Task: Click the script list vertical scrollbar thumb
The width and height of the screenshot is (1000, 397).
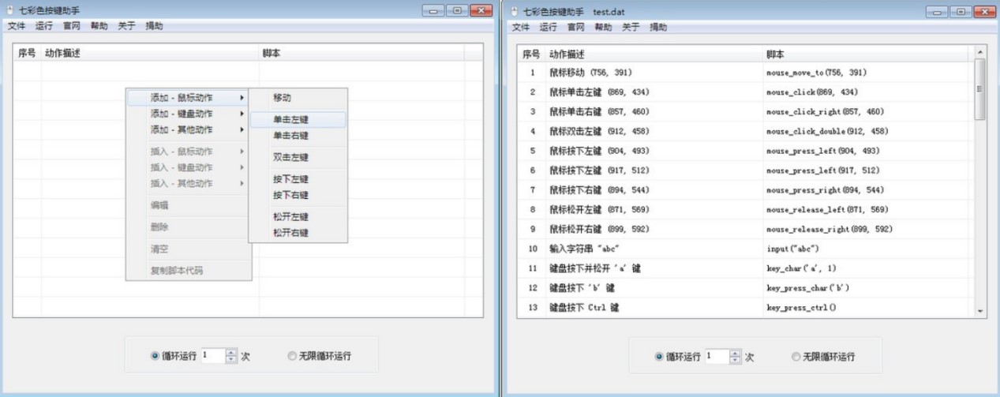Action: tap(980, 89)
